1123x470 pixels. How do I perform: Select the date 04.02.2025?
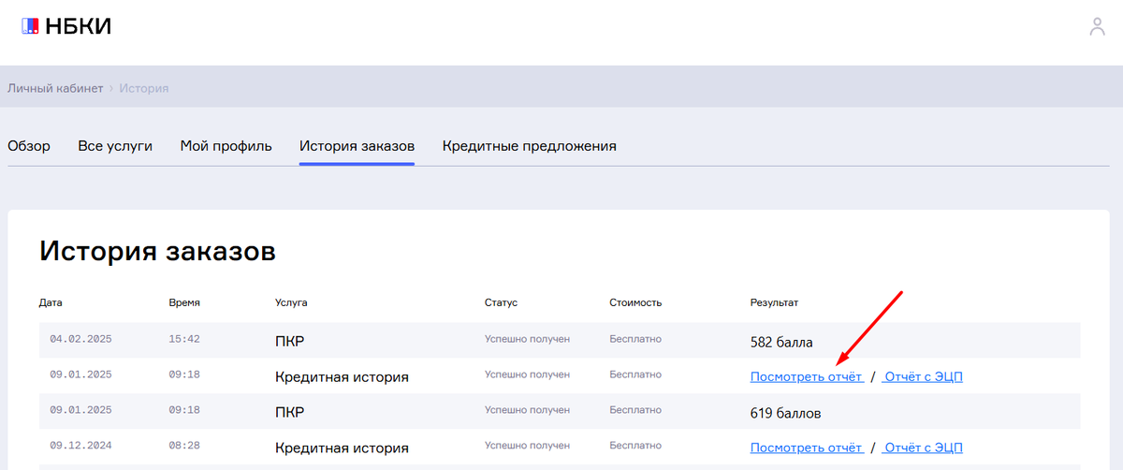click(x=80, y=339)
